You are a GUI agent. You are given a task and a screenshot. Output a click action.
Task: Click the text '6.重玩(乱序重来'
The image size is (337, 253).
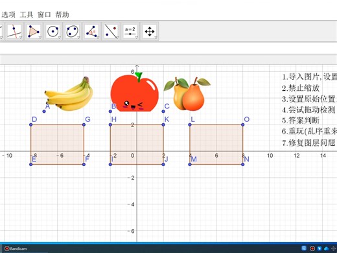click(x=309, y=132)
